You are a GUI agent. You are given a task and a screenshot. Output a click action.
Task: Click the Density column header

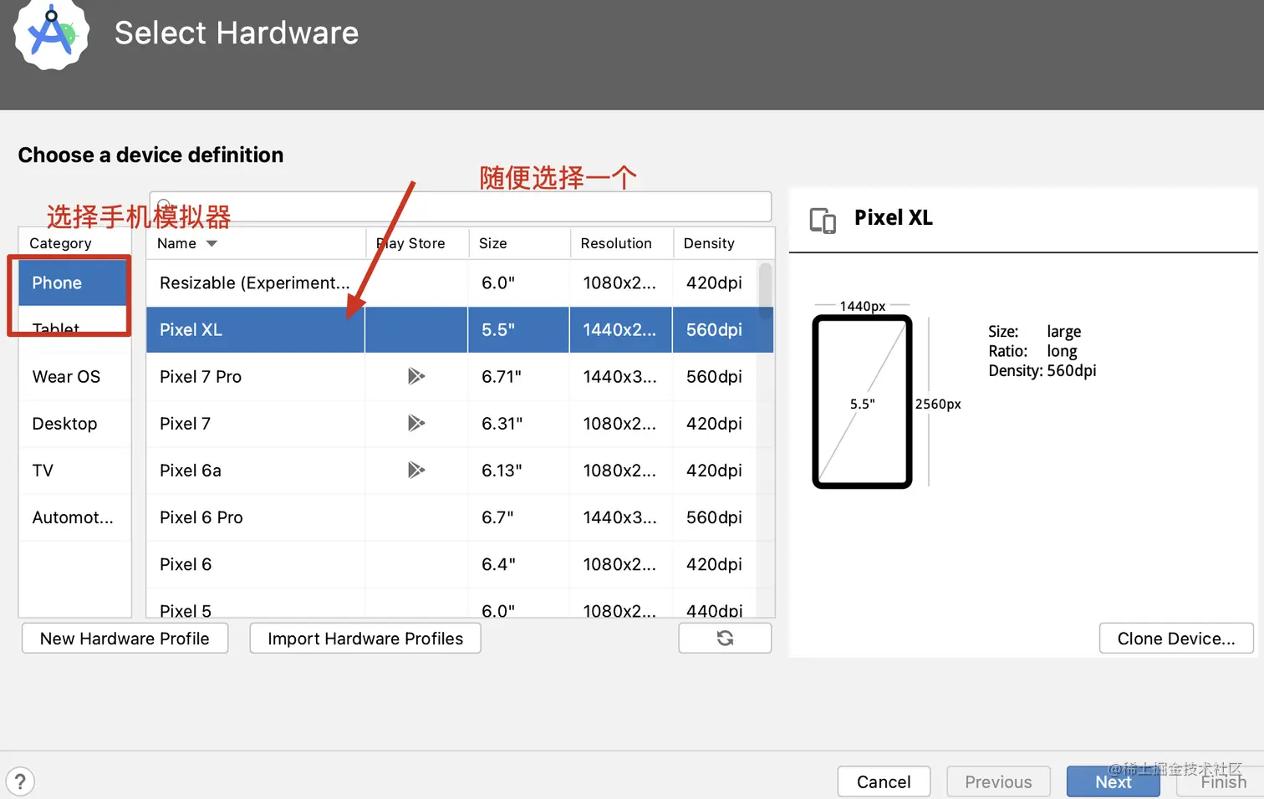coord(724,243)
